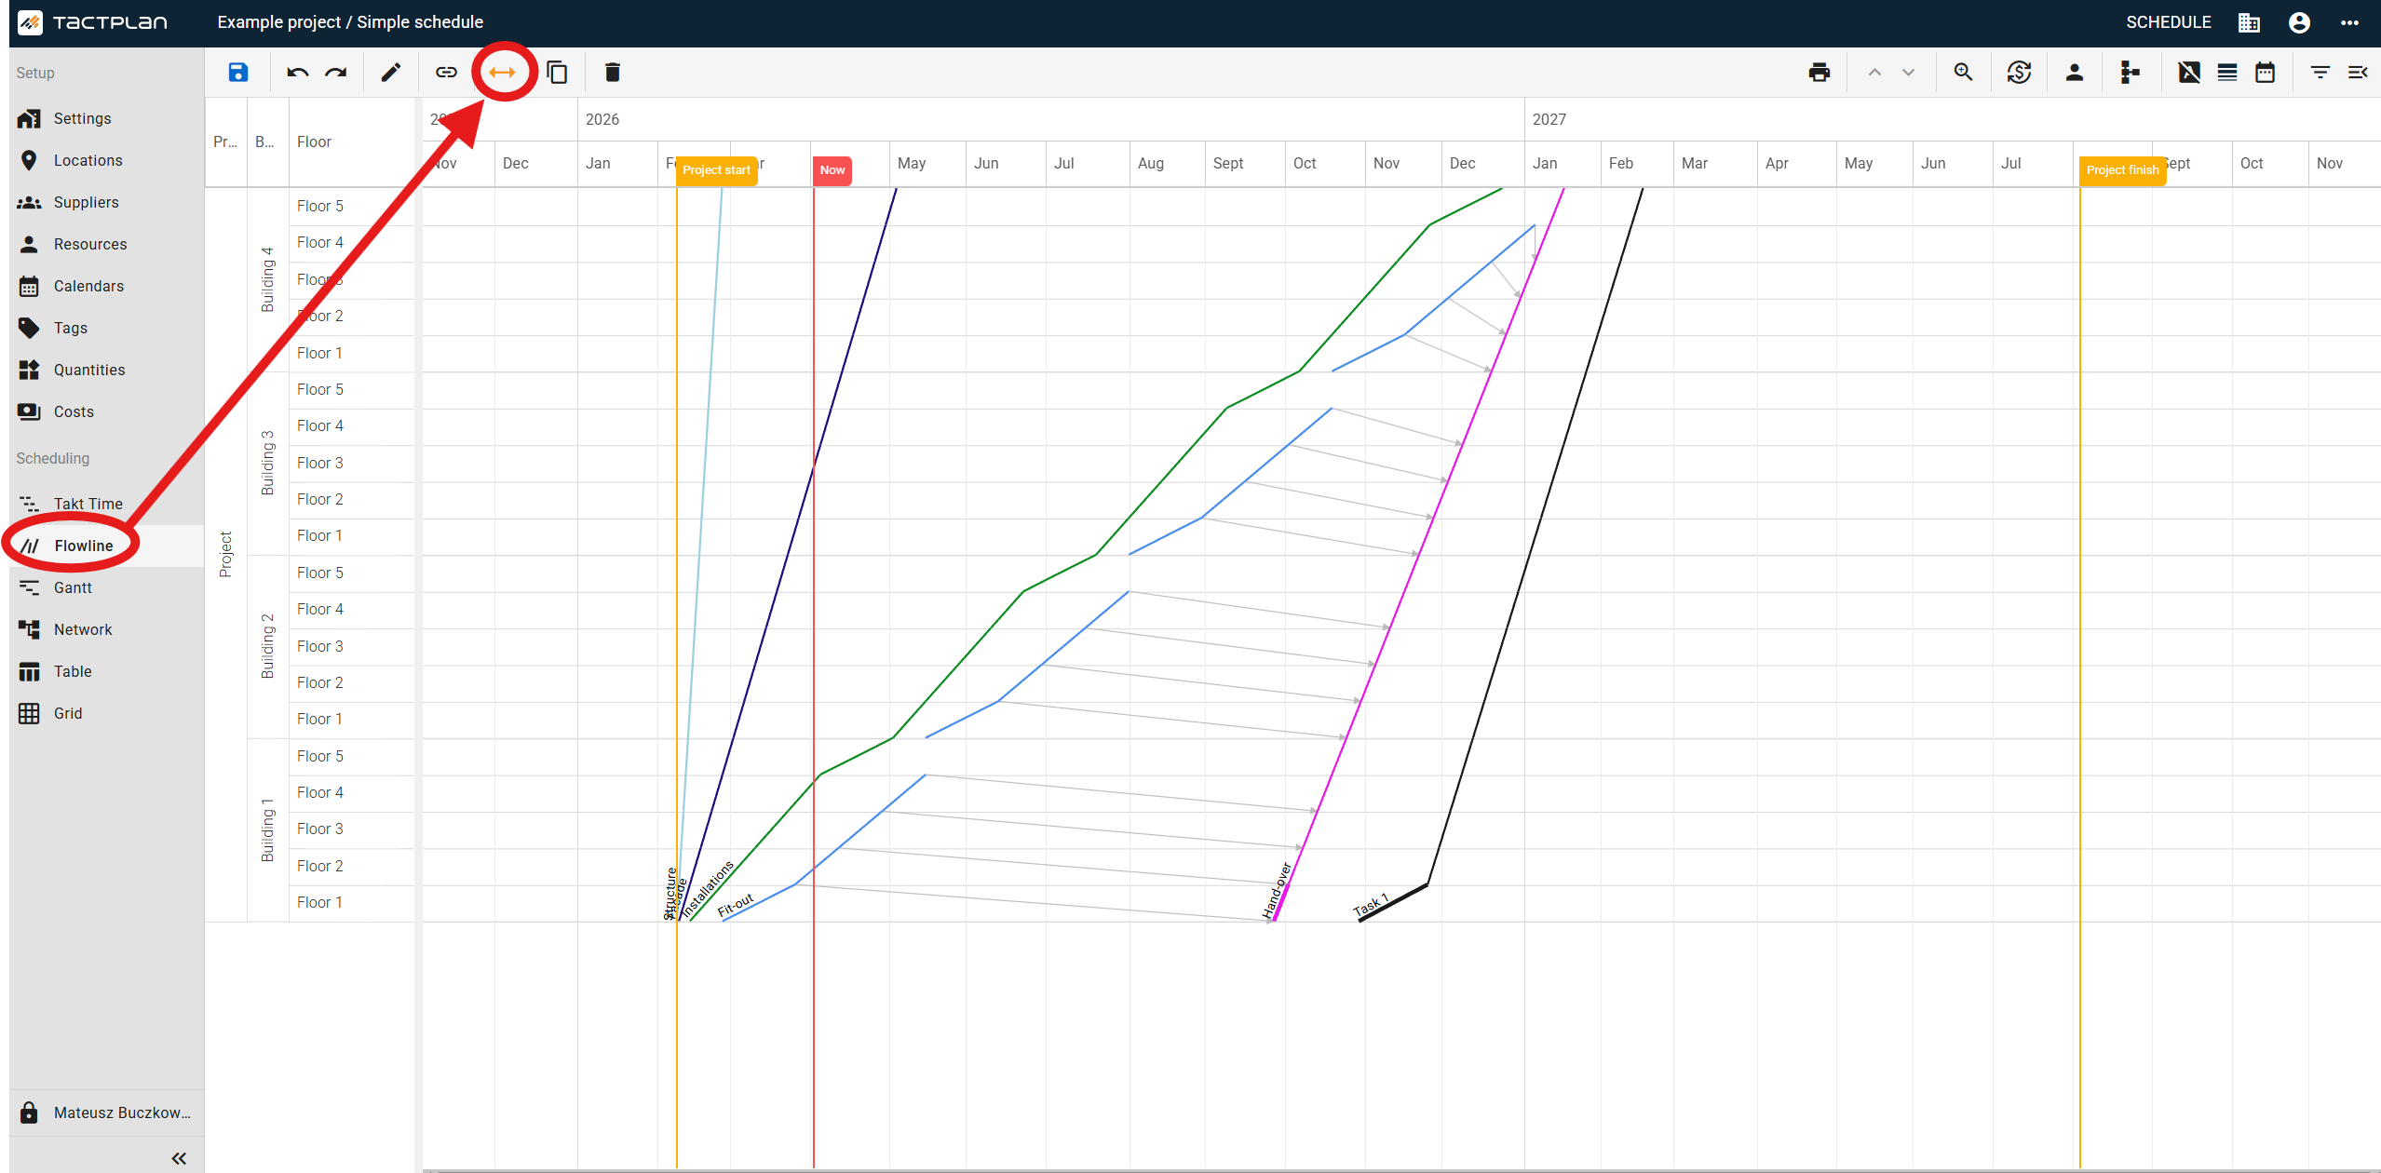The image size is (2381, 1173).
Task: Switch to the Takt Time view
Action: click(x=106, y=504)
